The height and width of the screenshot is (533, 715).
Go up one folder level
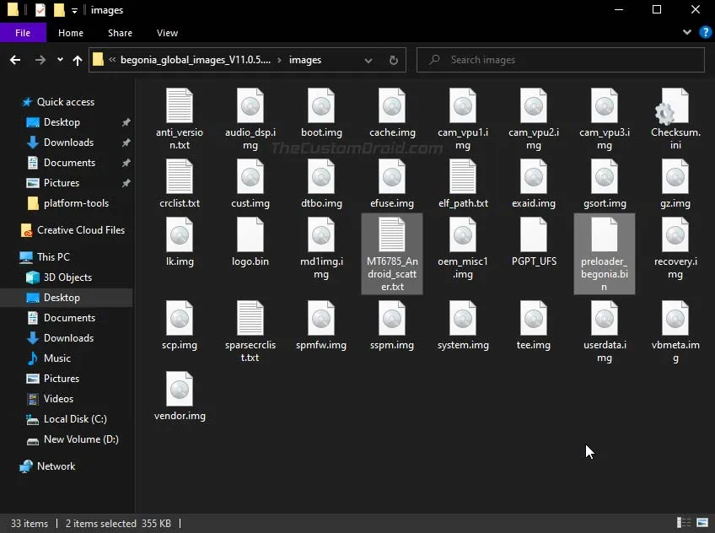(x=78, y=60)
